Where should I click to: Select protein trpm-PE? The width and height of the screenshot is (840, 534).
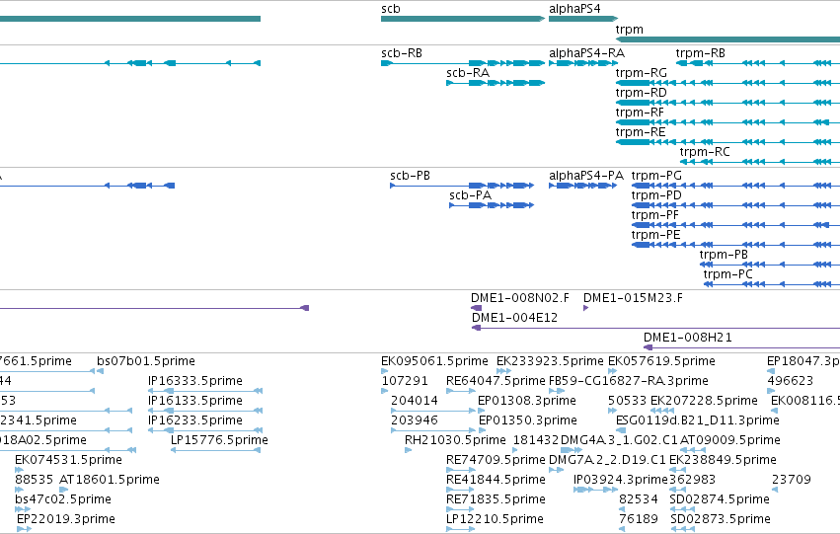coord(735,245)
